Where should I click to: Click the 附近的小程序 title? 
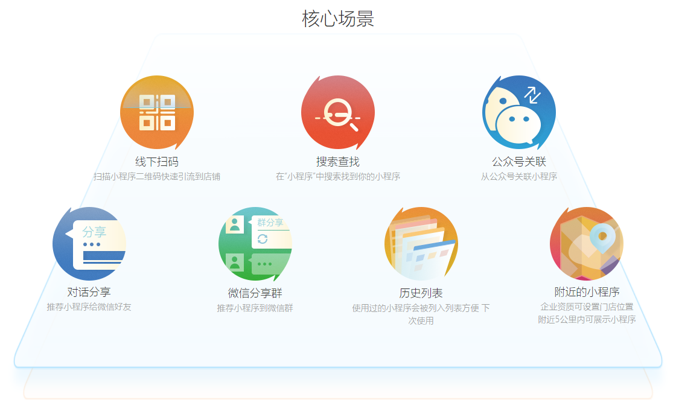[x=587, y=292]
